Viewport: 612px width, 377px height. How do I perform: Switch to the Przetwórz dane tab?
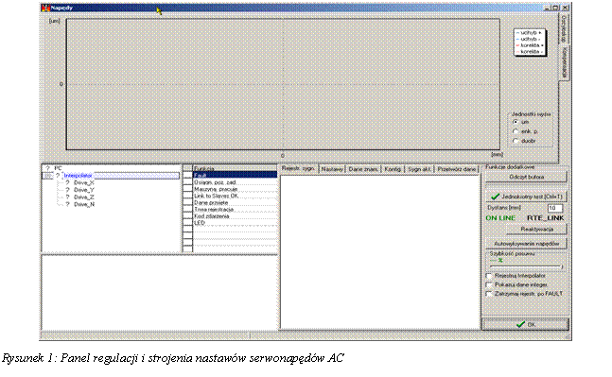pyautogui.click(x=457, y=169)
